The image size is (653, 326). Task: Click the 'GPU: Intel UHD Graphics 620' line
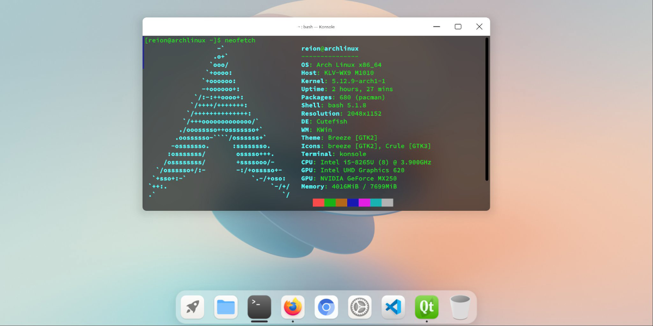coord(353,171)
